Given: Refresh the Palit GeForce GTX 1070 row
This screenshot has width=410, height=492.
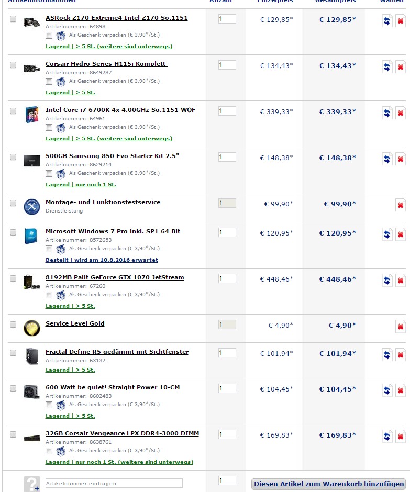Looking at the screenshot, I should (387, 281).
